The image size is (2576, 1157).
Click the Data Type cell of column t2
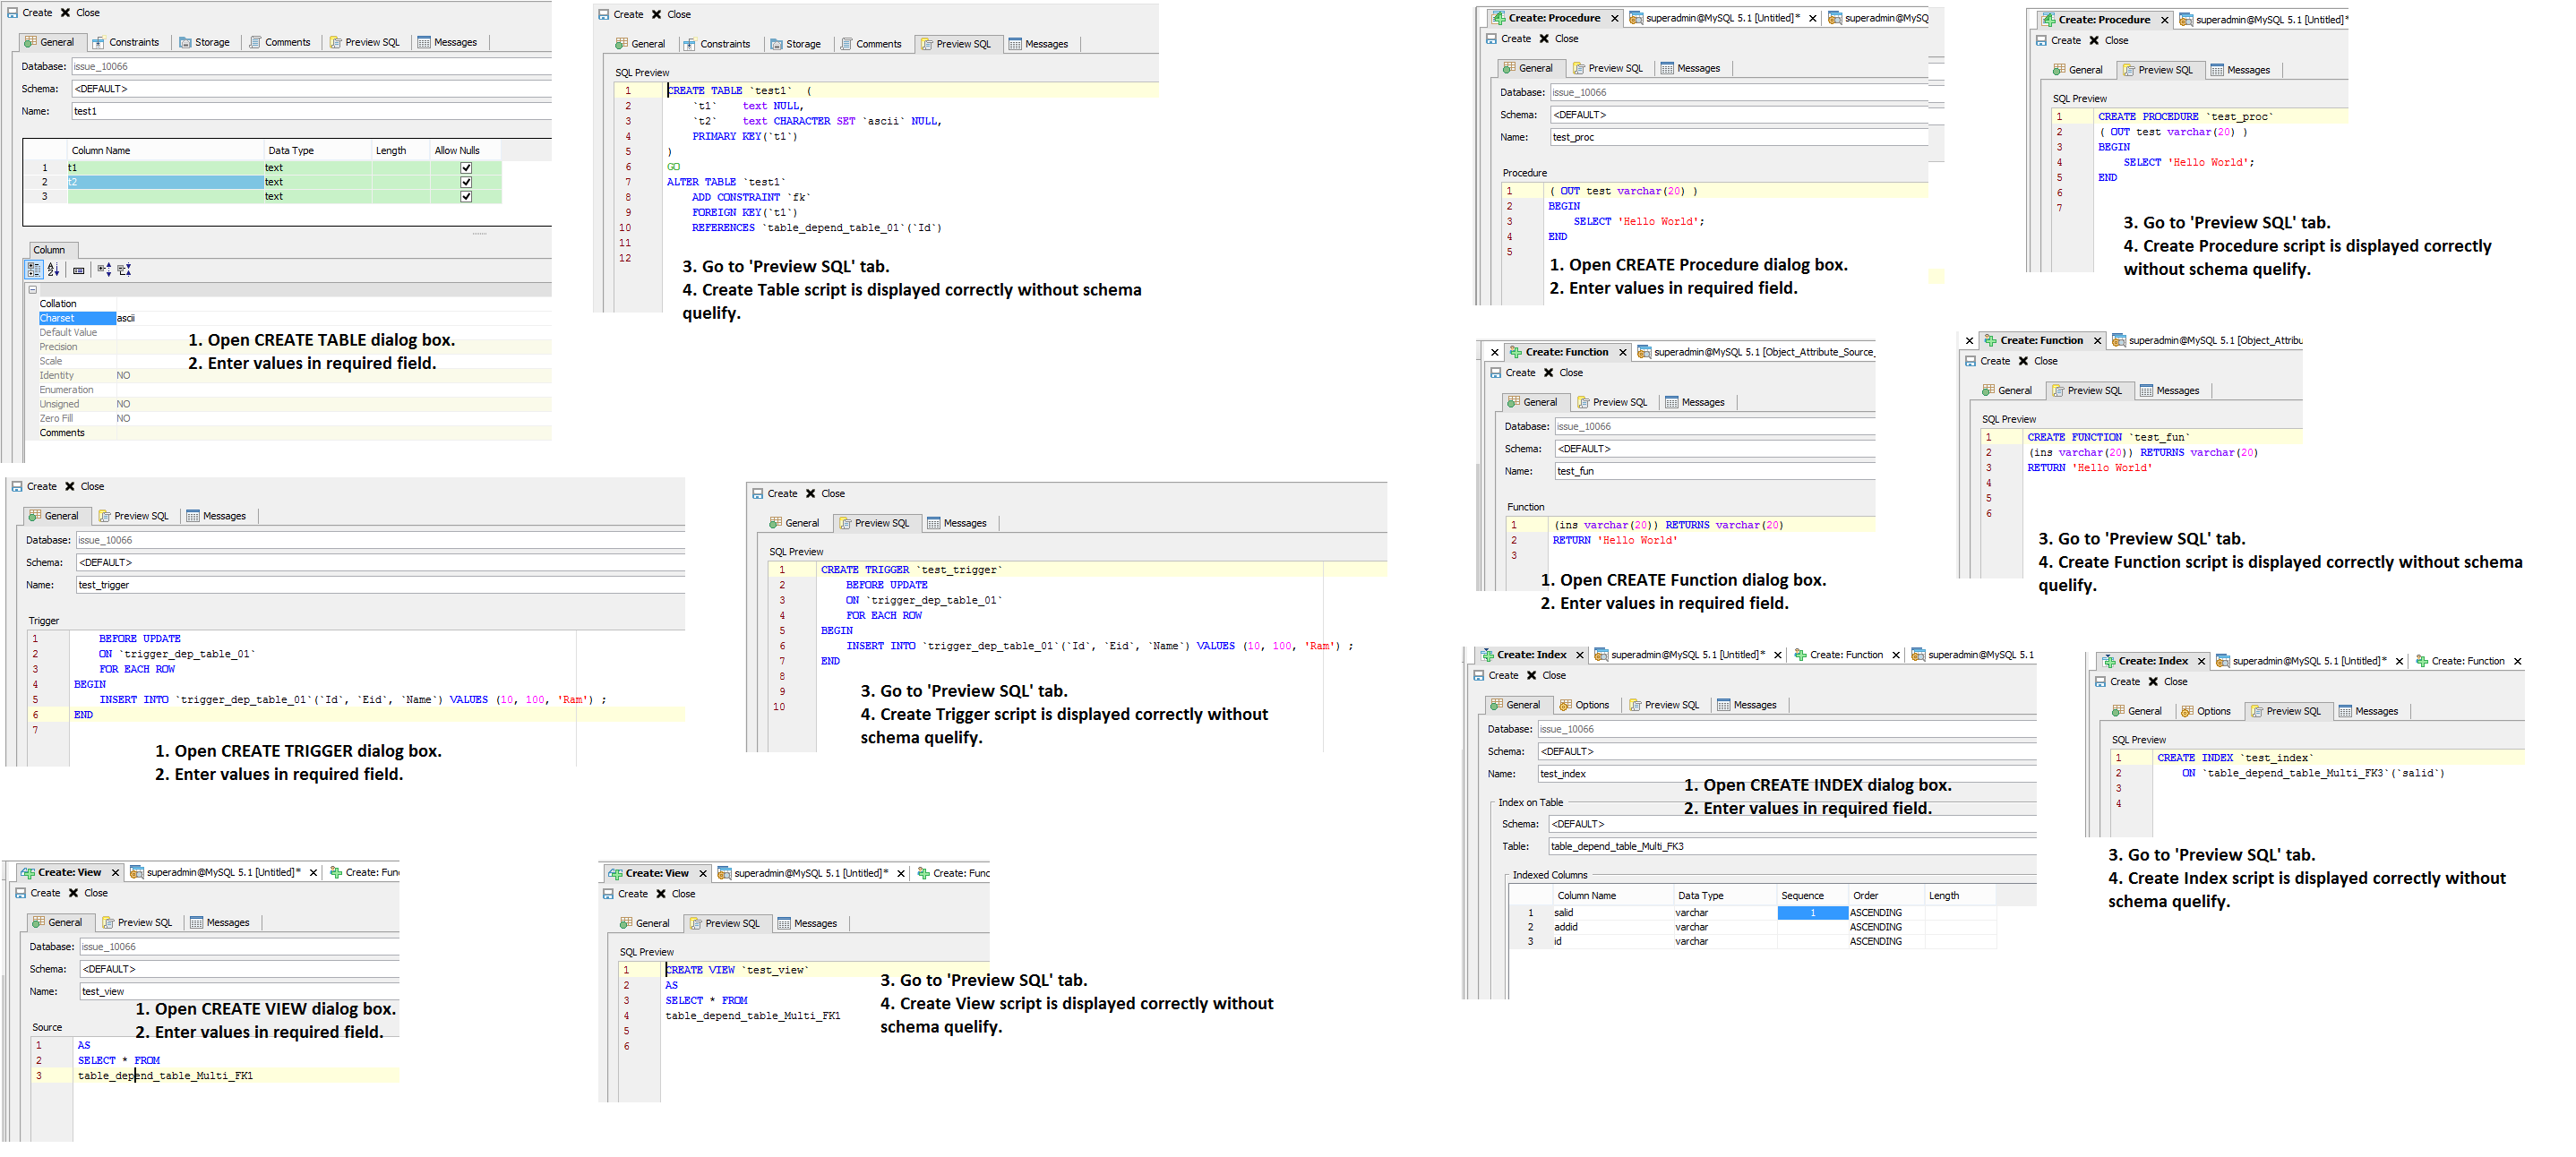317,182
